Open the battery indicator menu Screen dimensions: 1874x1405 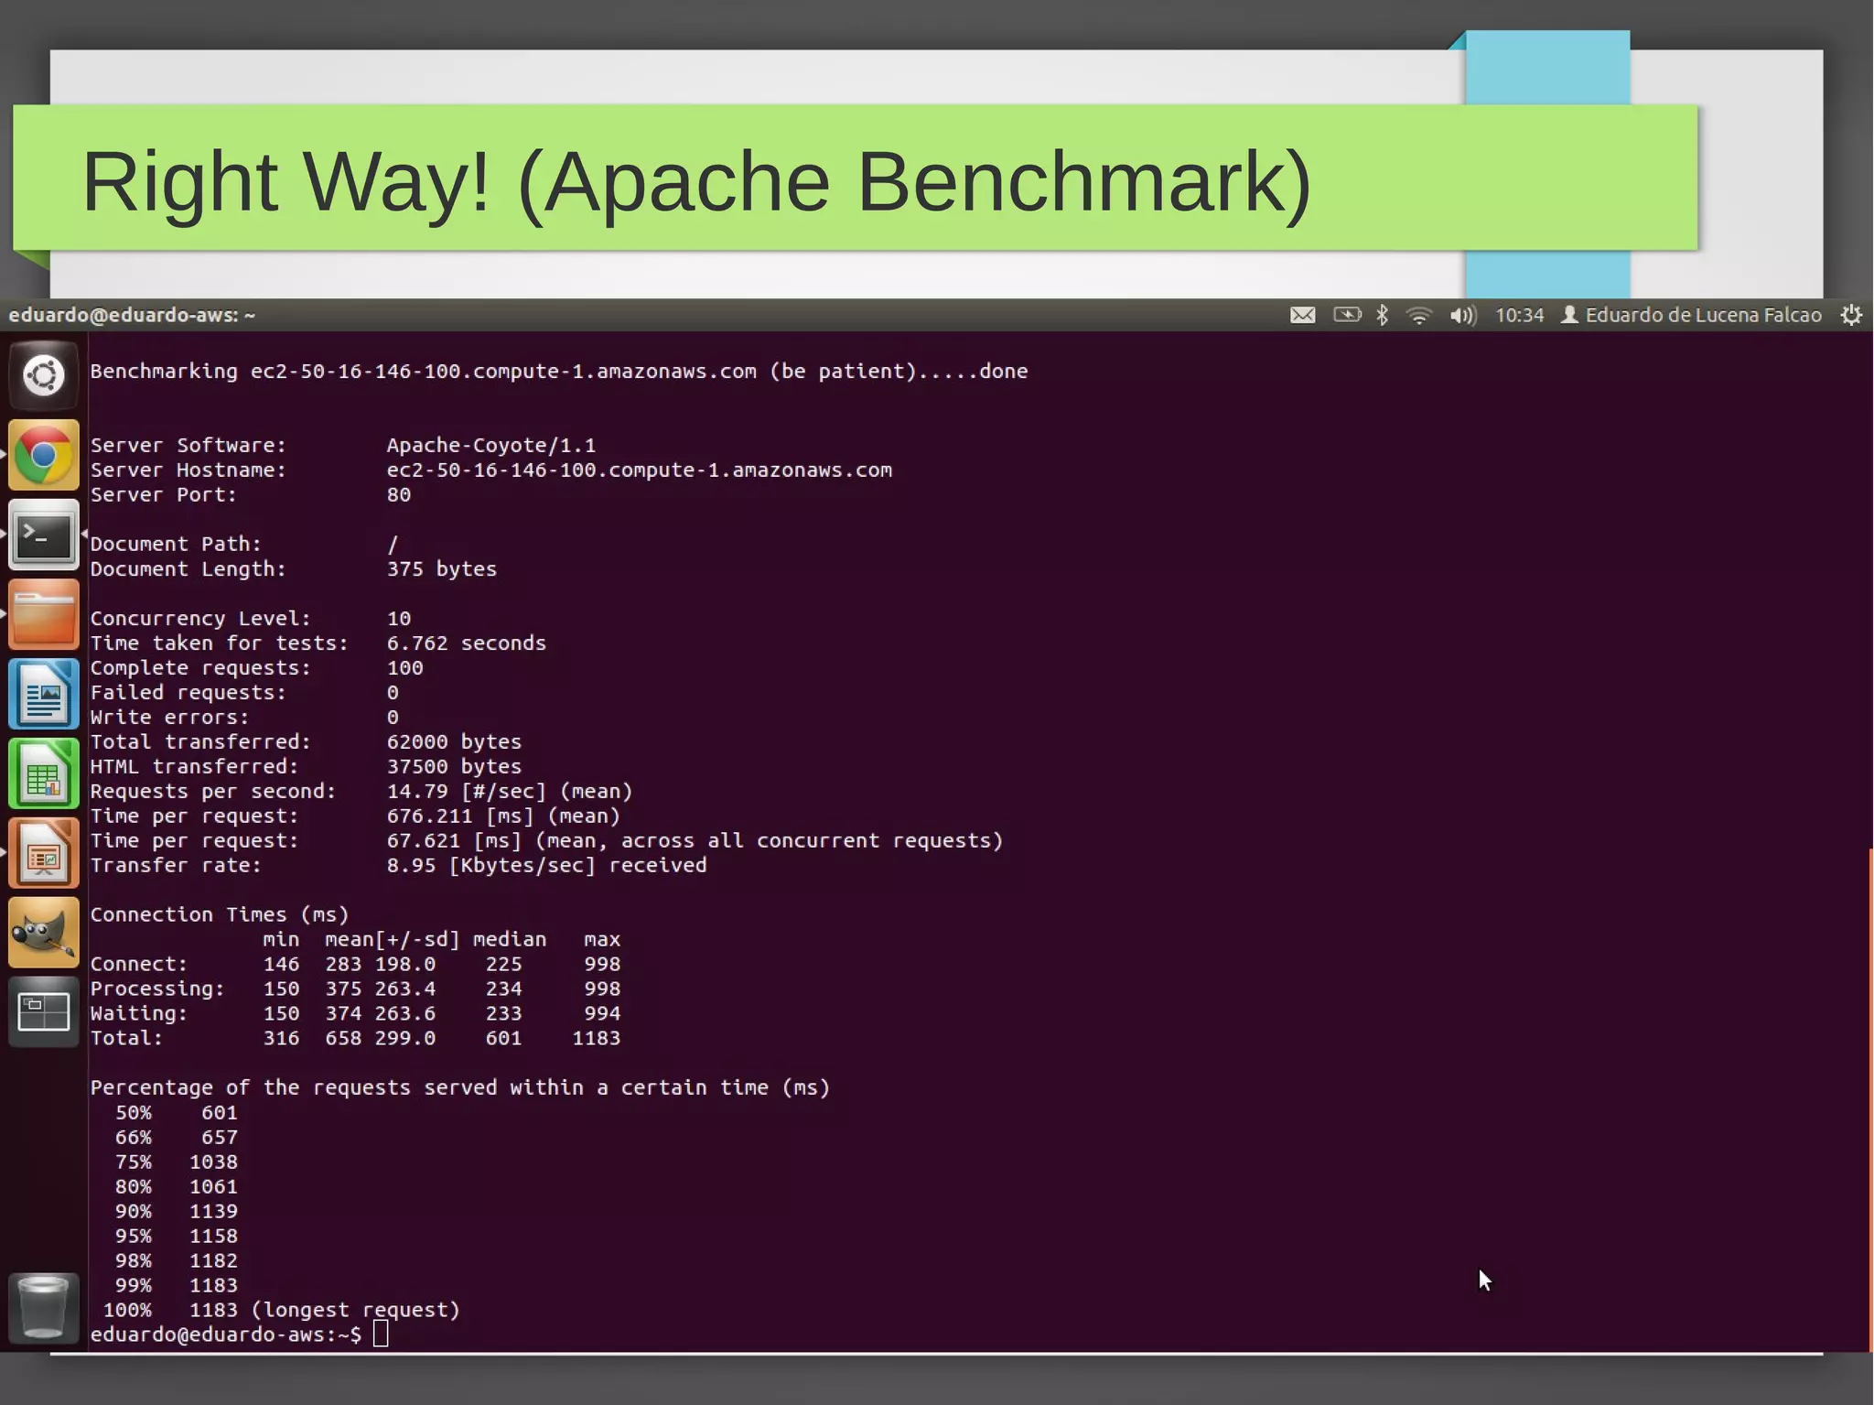[1347, 316]
